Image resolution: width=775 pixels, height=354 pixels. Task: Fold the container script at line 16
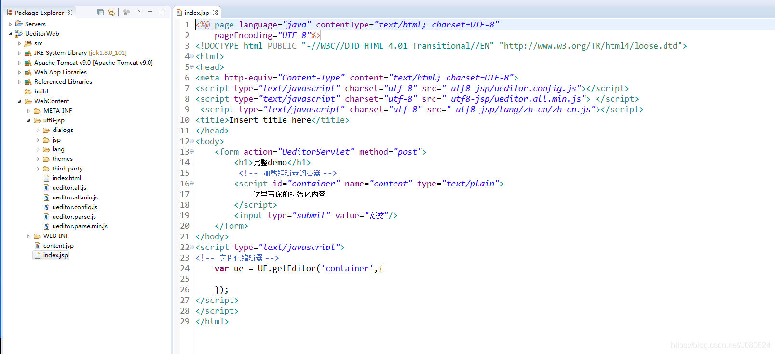[191, 184]
